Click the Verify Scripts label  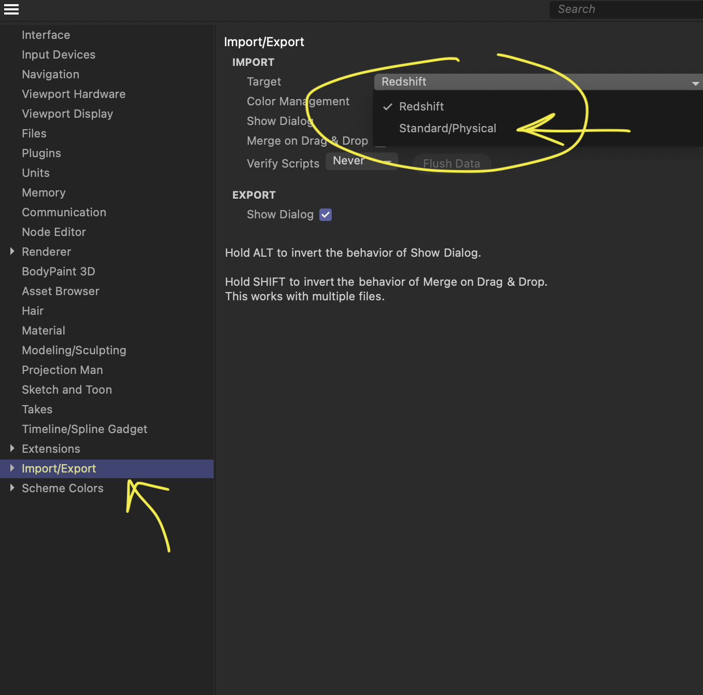(283, 163)
